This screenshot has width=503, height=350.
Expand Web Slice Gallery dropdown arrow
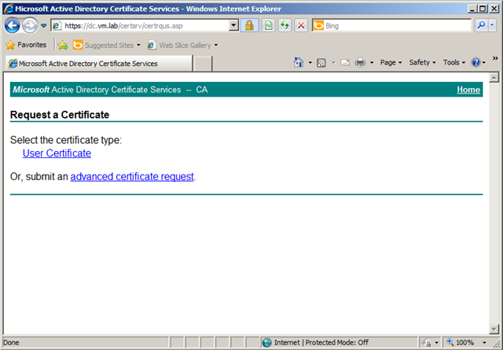click(x=216, y=46)
